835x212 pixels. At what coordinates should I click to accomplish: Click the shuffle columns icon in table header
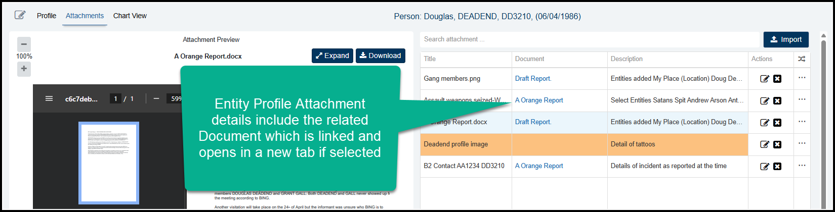point(802,59)
